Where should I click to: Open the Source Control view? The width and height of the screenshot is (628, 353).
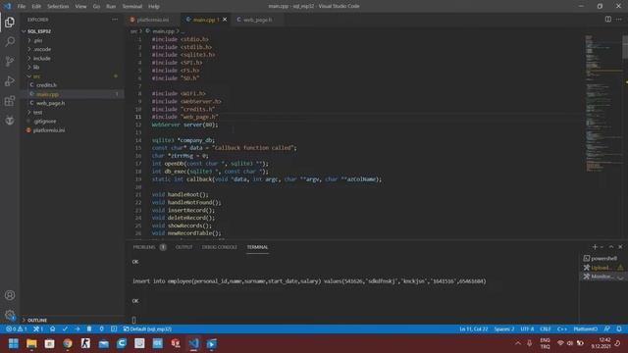point(10,61)
